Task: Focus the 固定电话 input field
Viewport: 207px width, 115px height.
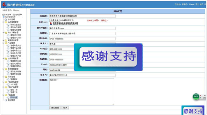Action: click(82, 39)
